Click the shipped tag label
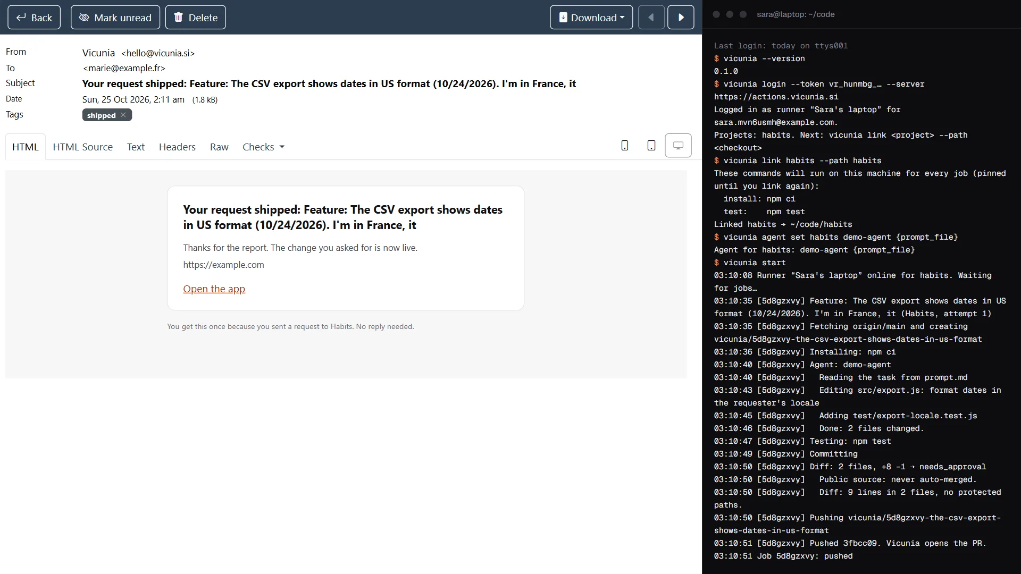This screenshot has height=574, width=1021. [x=101, y=115]
